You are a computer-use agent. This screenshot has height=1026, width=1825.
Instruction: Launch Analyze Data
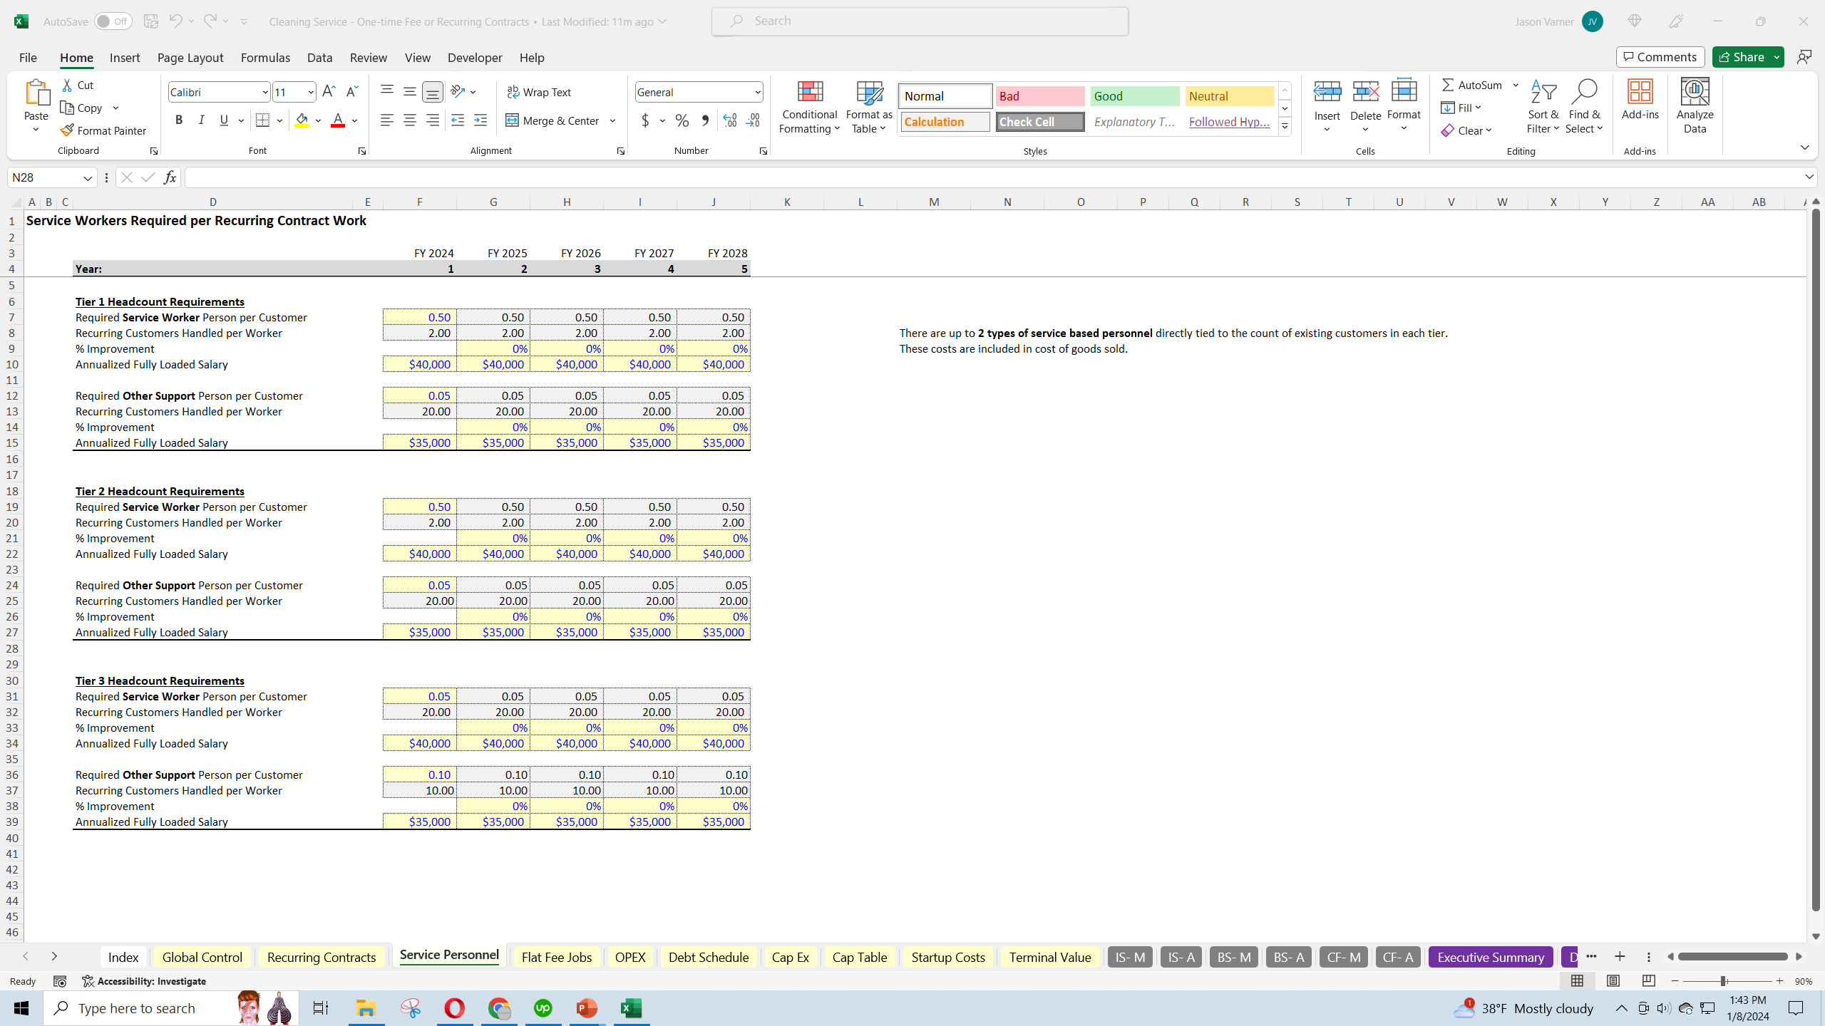pos(1695,107)
